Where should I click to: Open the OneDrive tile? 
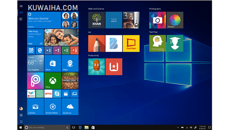tap(70, 106)
